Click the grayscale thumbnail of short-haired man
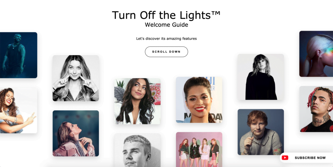 click(138, 150)
